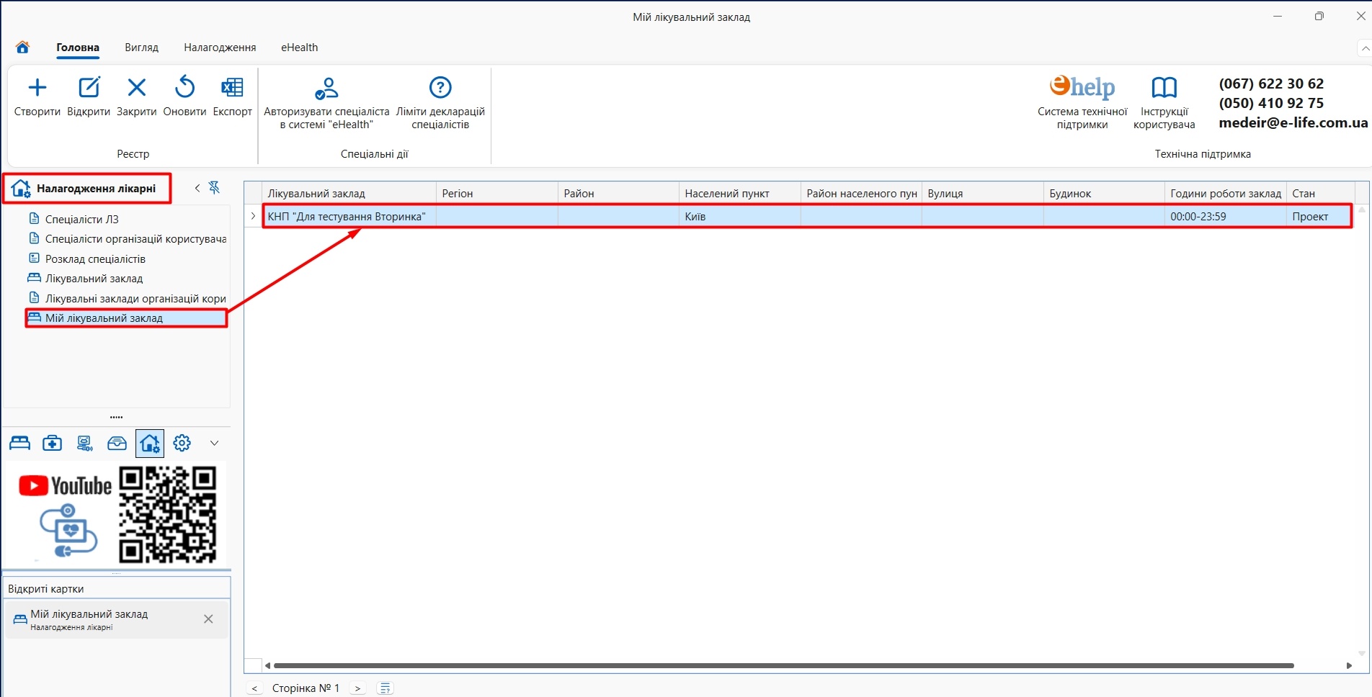The height and width of the screenshot is (697, 1372).
Task: Expand the module bar overflow chevron
Action: [x=214, y=443]
